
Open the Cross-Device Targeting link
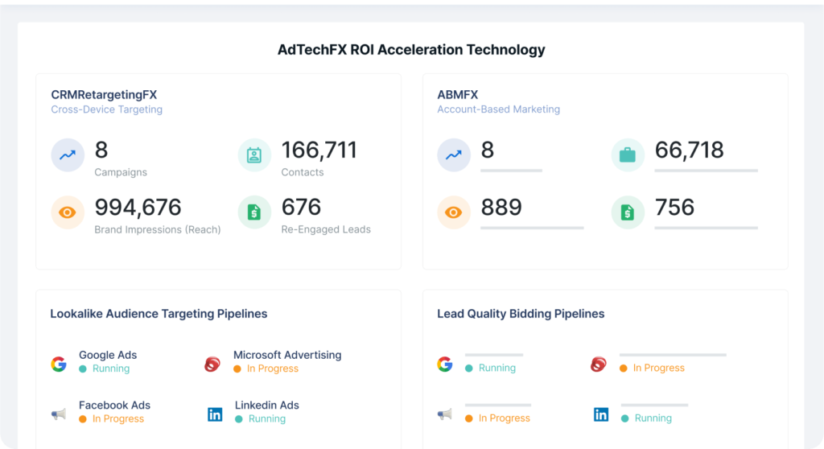point(106,109)
